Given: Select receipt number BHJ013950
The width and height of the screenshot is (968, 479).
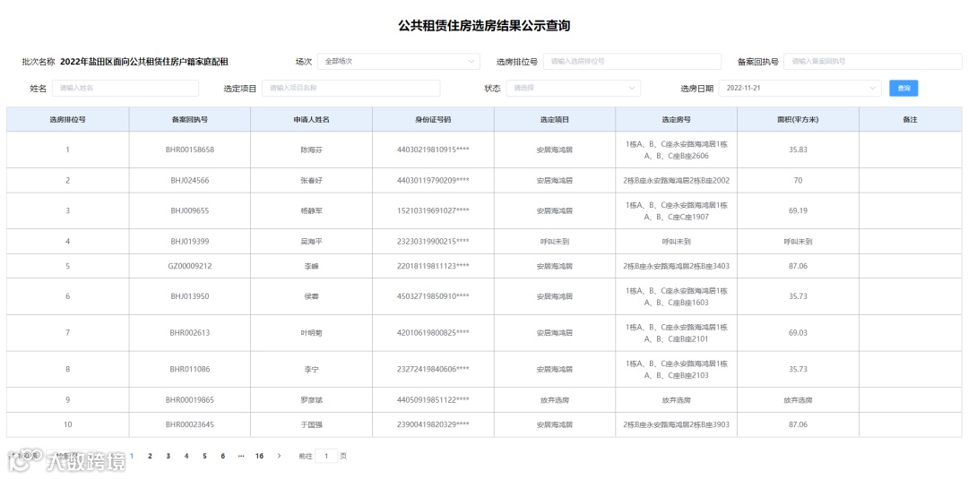Looking at the screenshot, I should pos(189,296).
